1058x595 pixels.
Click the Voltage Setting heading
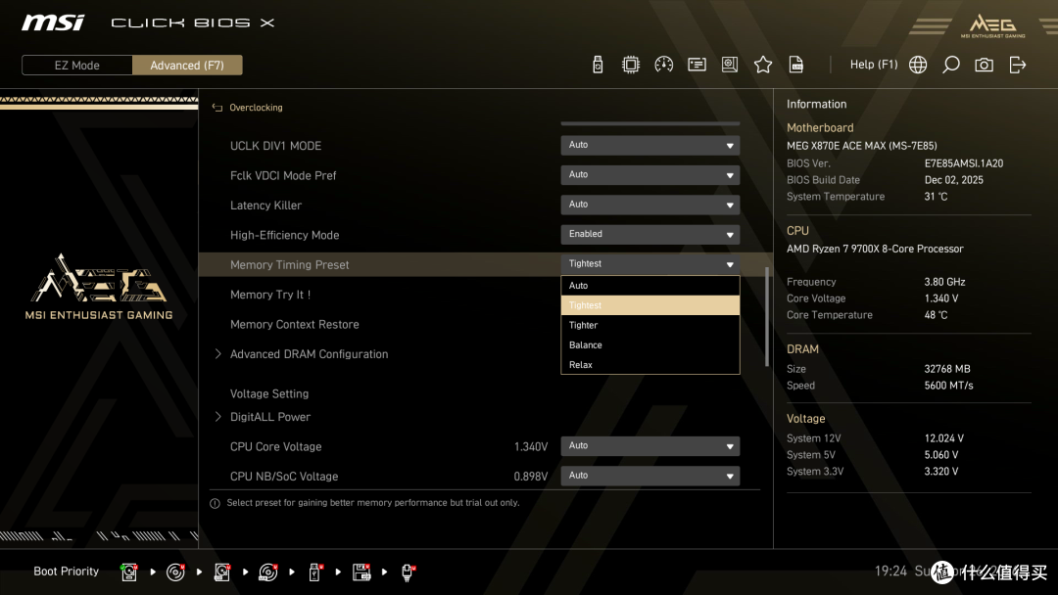tap(269, 393)
